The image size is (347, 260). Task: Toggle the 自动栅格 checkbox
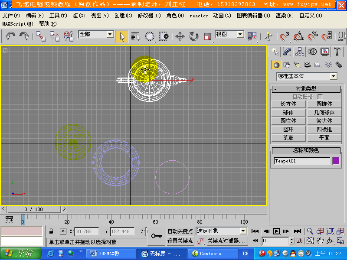pos(320,97)
